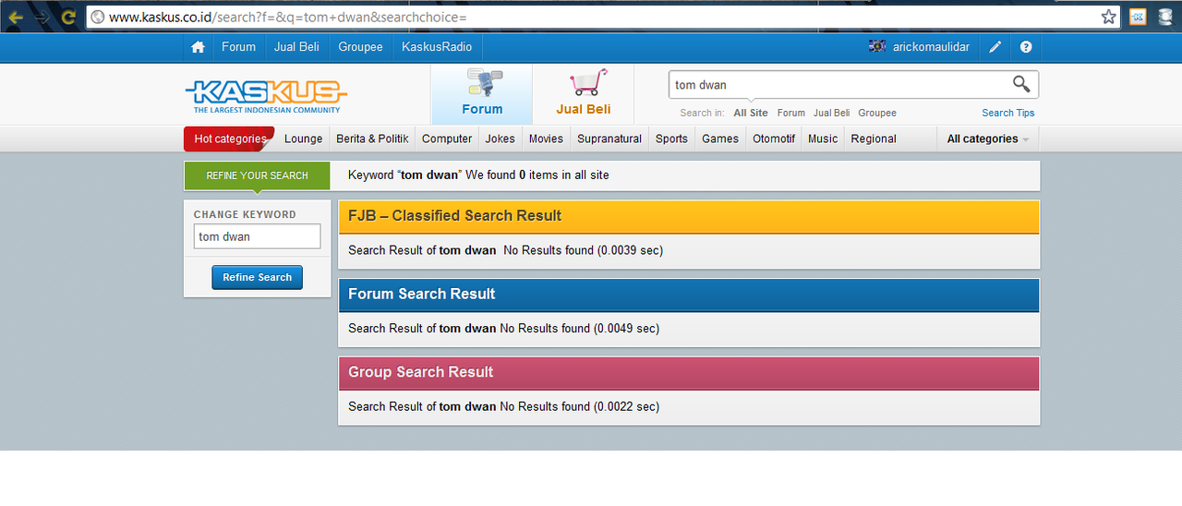Click the Hot categories red tab
Screen dimensions: 1182x506
coord(229,139)
